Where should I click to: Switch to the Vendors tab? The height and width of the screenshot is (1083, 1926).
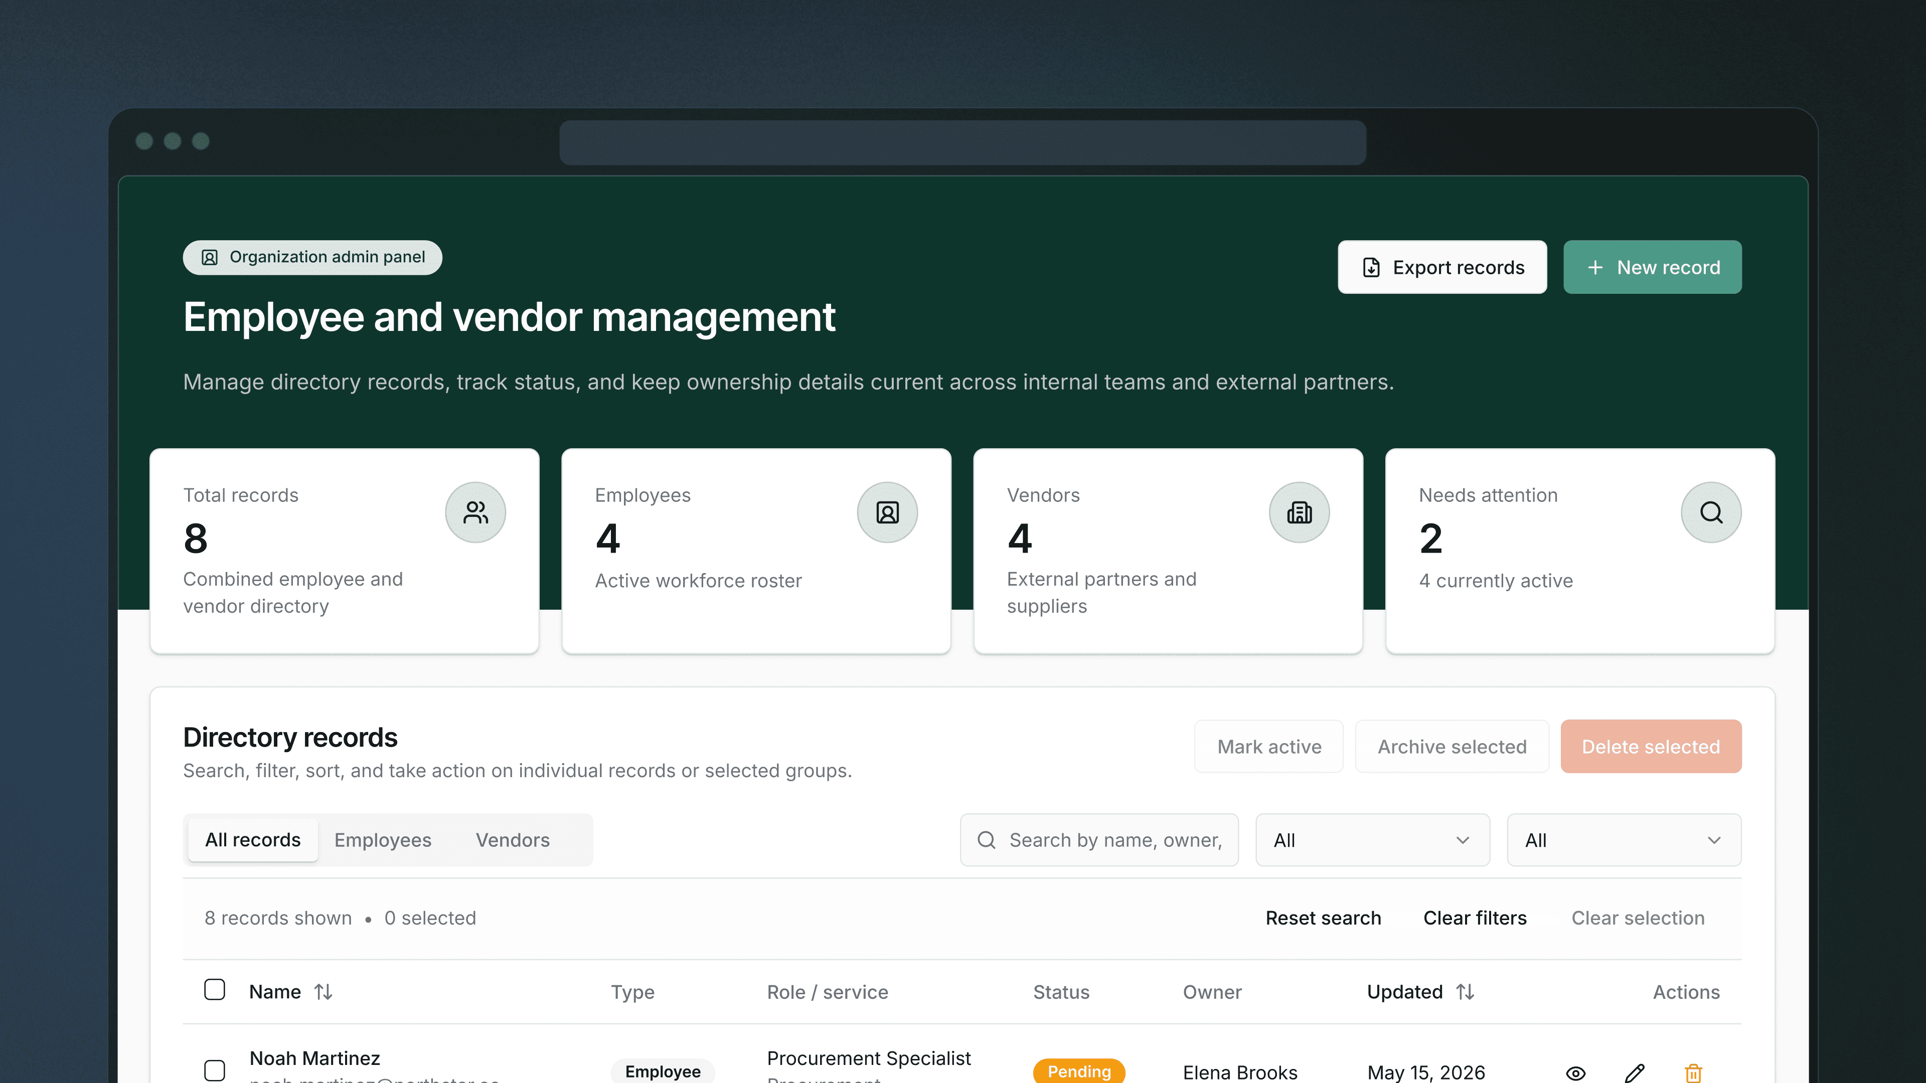(x=513, y=839)
